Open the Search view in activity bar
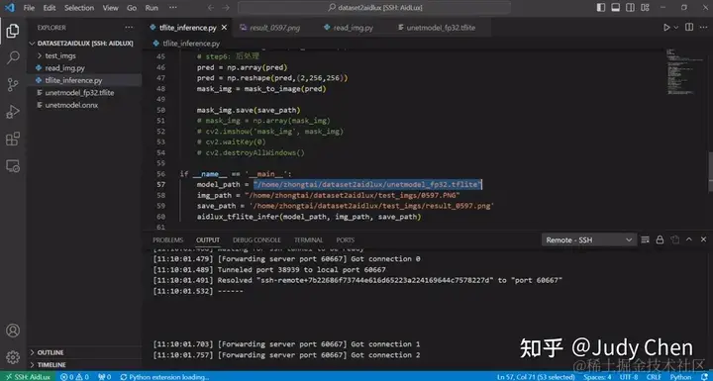This screenshot has width=713, height=381. pyautogui.click(x=13, y=57)
